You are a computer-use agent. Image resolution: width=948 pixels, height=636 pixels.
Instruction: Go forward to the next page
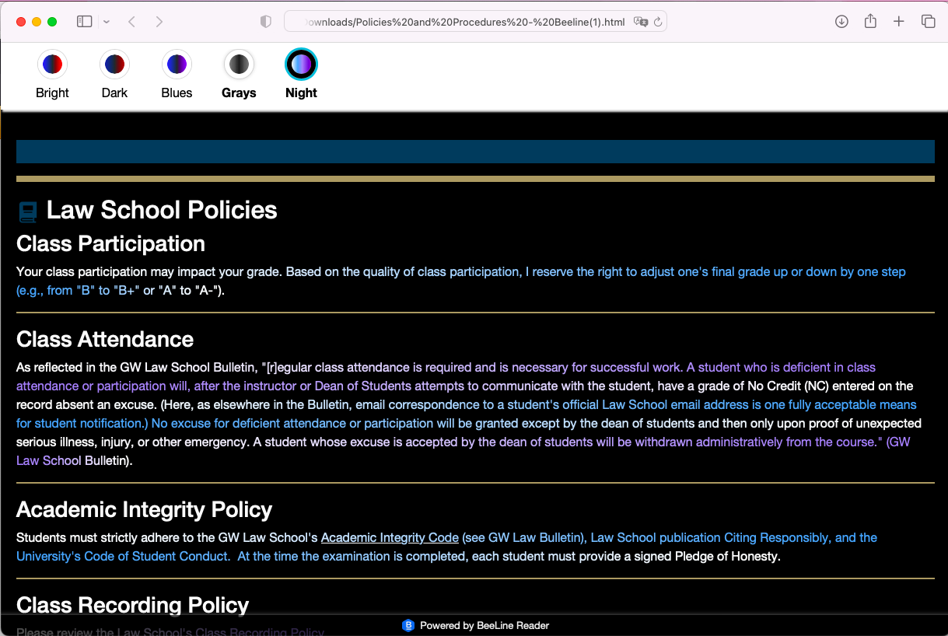pos(159,22)
